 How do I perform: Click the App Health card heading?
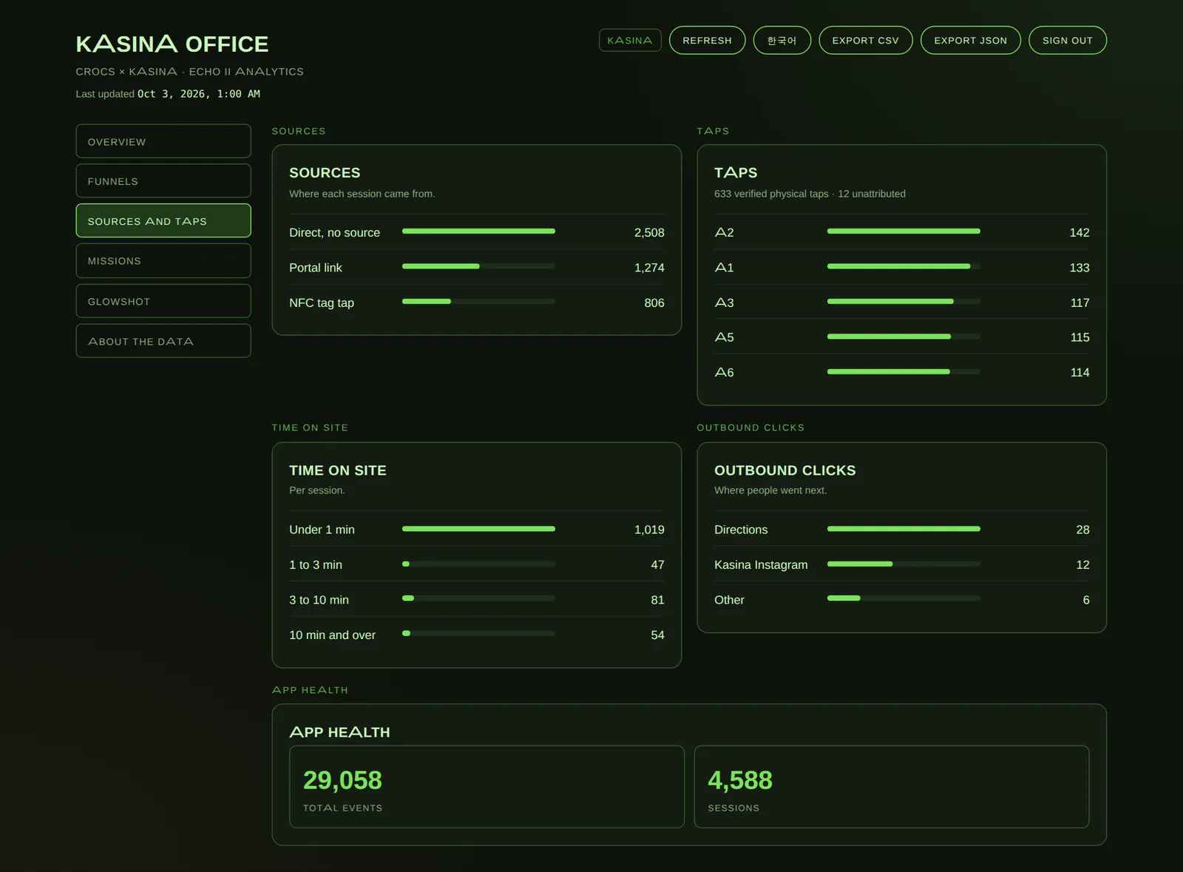click(339, 732)
